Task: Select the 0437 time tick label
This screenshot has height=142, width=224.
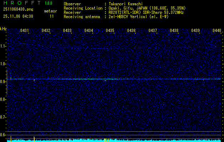Action: pyautogui.click(x=153, y=31)
